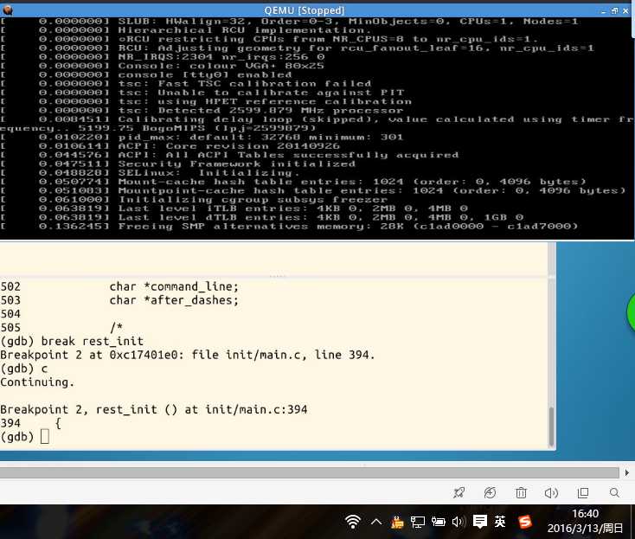
Task: Click 'Security Framework initialized' line in QEMU
Action: tap(236, 164)
